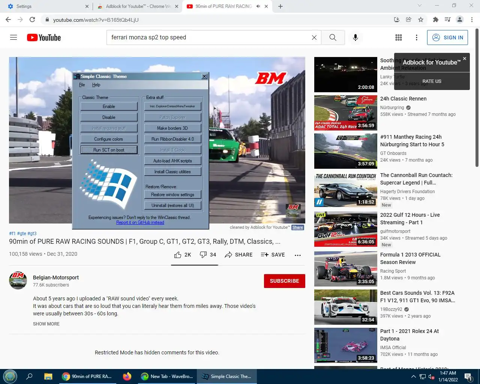Click Uninstall (restores all UI)

point(172,205)
